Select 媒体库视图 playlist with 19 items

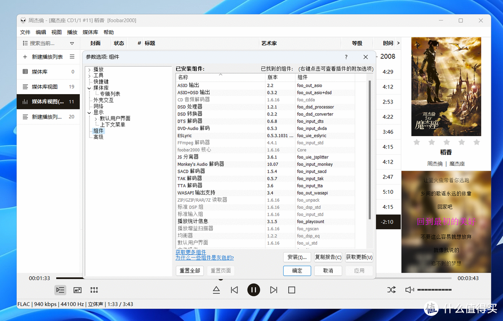(48, 87)
